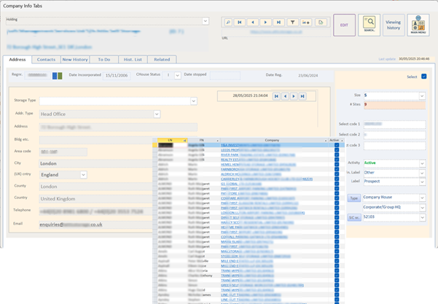The height and width of the screenshot is (304, 438).
Task: Open the Hist. List tab
Action: click(x=131, y=59)
